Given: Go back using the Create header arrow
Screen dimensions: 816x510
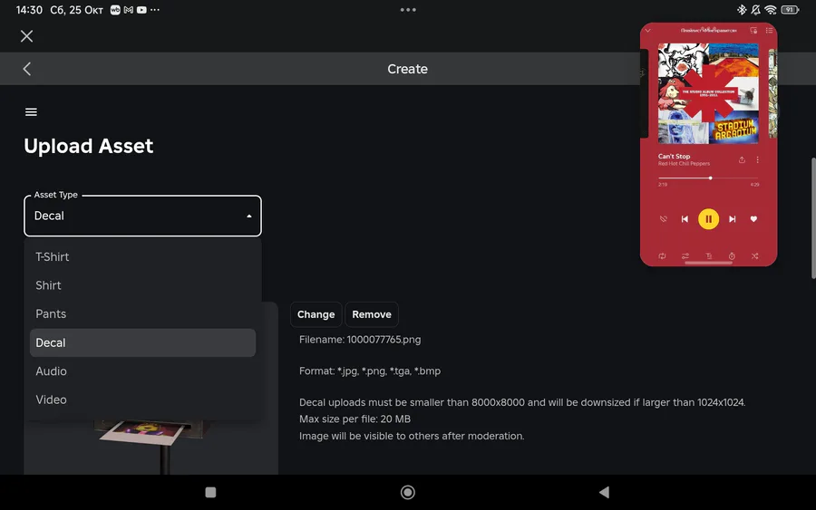Looking at the screenshot, I should click(x=27, y=69).
